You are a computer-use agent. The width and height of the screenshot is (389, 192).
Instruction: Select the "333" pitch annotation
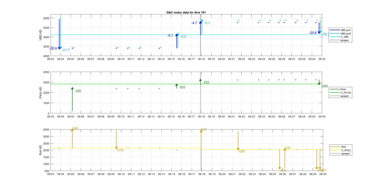(206, 82)
